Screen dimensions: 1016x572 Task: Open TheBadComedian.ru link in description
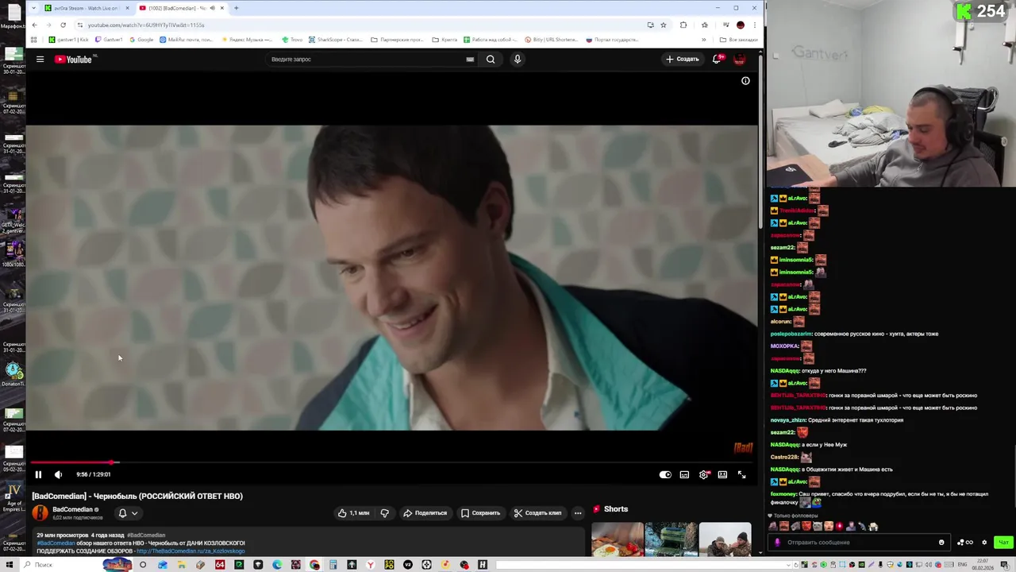[x=190, y=551]
